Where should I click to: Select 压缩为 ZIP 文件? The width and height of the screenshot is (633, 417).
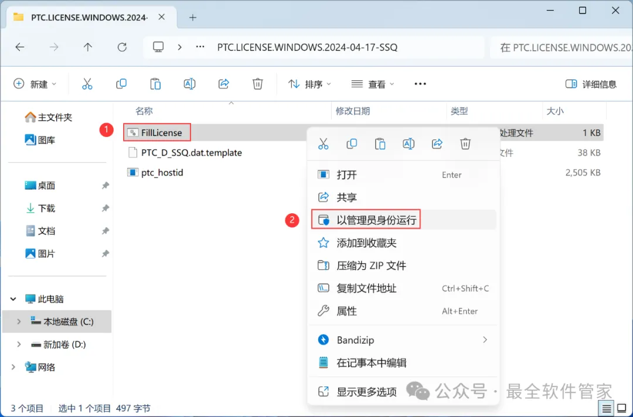403,265
